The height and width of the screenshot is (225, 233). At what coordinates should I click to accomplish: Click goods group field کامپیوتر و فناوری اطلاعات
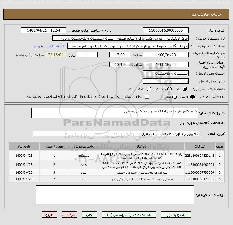tap(116, 133)
